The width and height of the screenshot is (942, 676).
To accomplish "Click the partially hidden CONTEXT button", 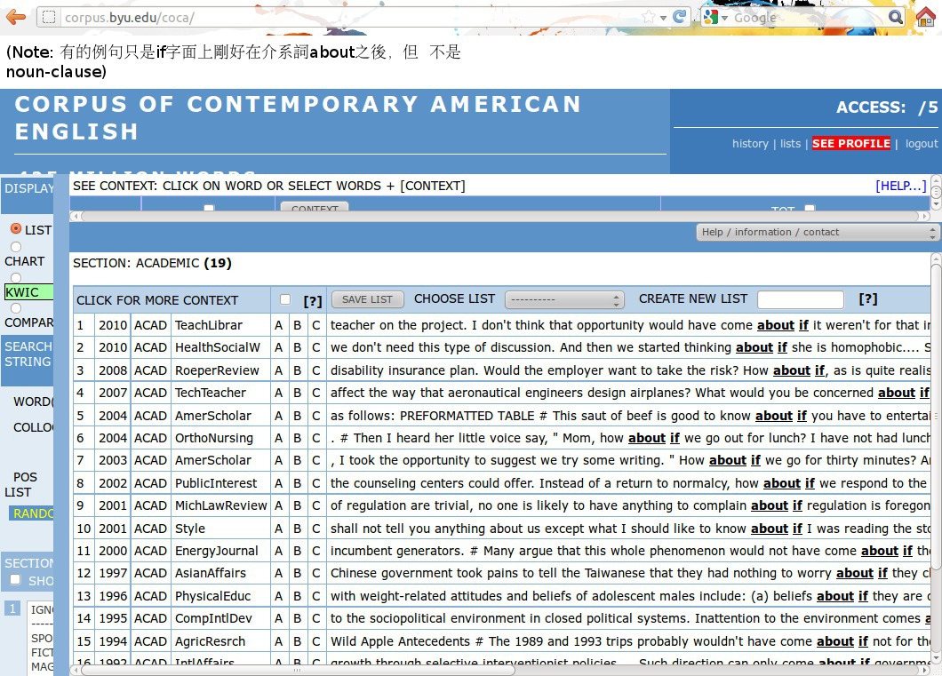I will pos(315,206).
